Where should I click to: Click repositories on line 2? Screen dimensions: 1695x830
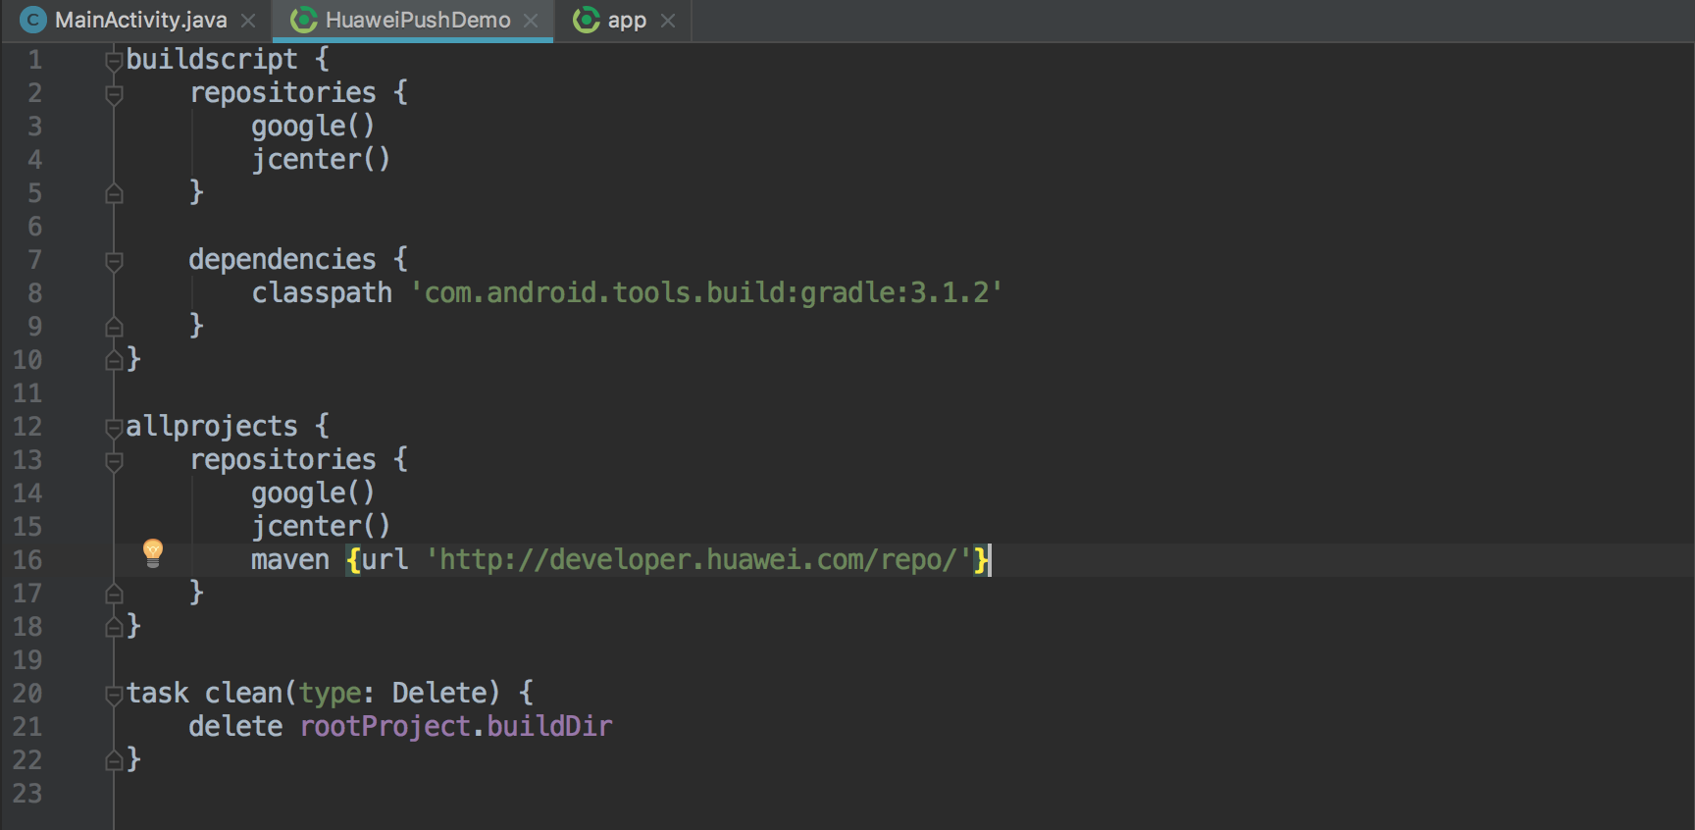click(282, 92)
